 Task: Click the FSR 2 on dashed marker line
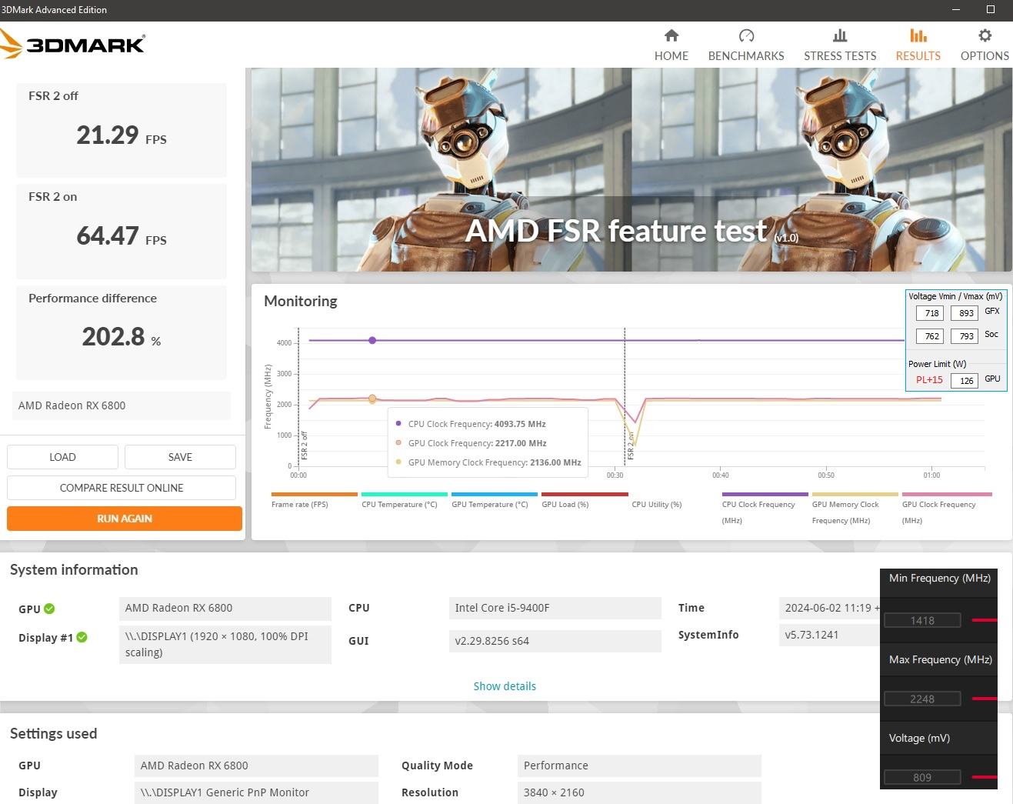625,396
